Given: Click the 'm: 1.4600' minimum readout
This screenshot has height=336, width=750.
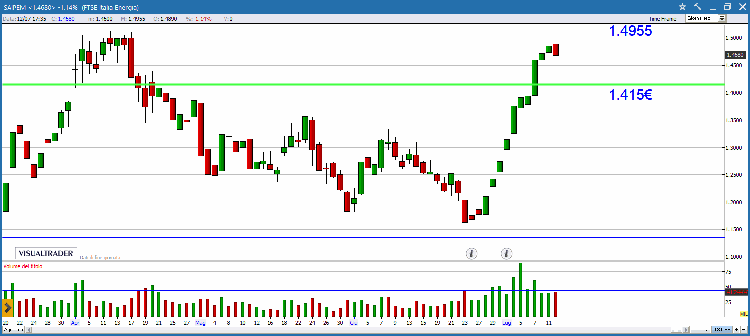Looking at the screenshot, I should coord(101,19).
